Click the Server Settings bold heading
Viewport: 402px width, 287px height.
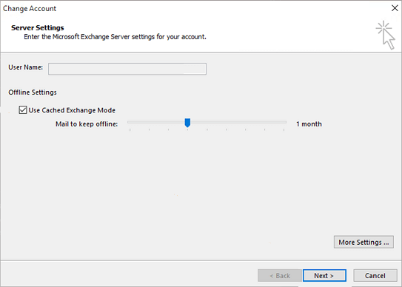click(x=38, y=27)
